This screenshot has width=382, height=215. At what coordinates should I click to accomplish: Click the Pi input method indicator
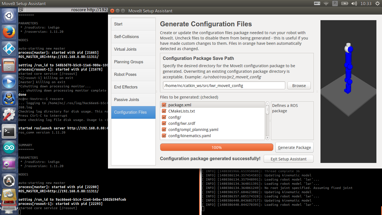tap(335, 3)
